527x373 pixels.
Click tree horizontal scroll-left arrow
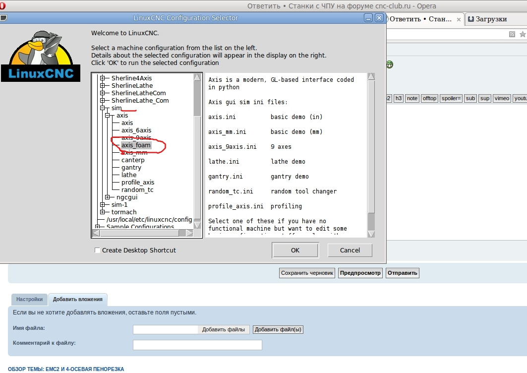[96, 233]
